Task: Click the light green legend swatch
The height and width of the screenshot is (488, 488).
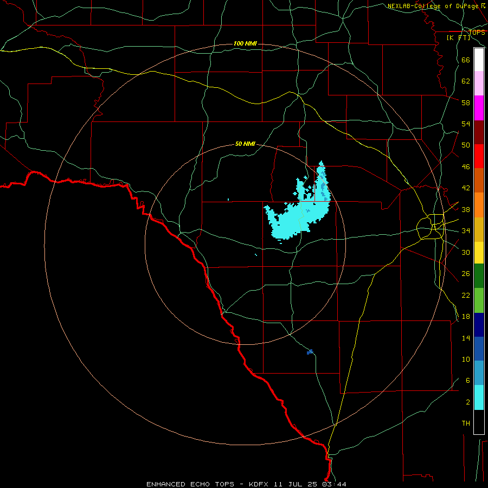Action: (x=479, y=300)
